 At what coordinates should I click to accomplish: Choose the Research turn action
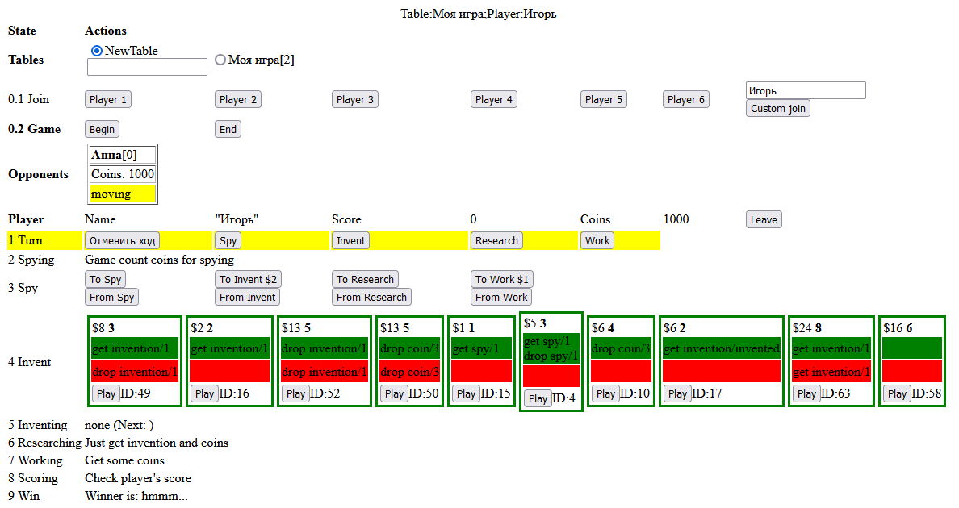tap(496, 240)
